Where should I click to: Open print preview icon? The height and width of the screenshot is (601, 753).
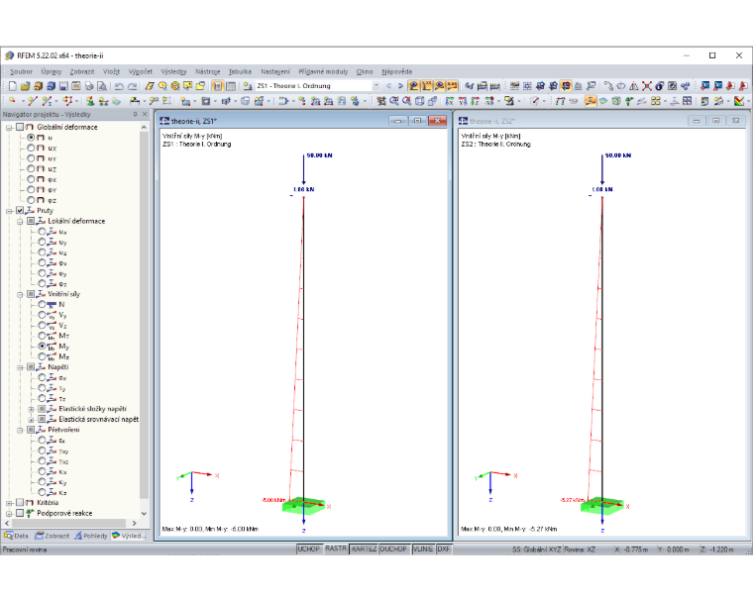[102, 86]
